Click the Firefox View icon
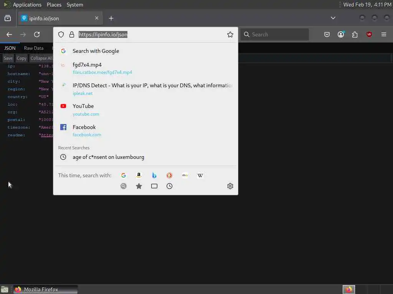 pos(8,18)
